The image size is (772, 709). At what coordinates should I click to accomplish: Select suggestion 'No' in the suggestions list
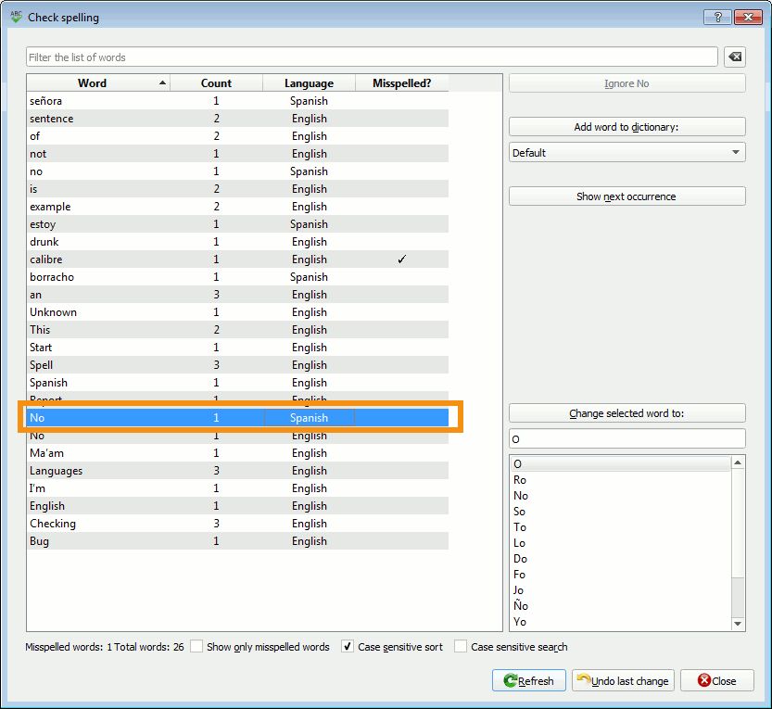coord(620,495)
